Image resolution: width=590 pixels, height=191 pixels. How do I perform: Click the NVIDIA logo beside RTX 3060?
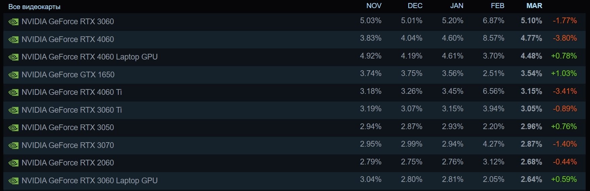(x=13, y=22)
